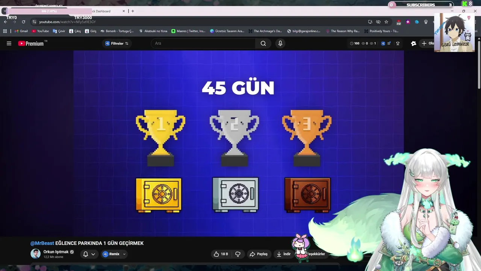The height and width of the screenshot is (271, 481).
Task: Open notification bell subscription dropdown
Action: click(x=89, y=254)
